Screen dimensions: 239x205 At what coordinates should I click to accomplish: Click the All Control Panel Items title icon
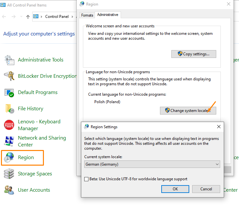(x=3, y=5)
